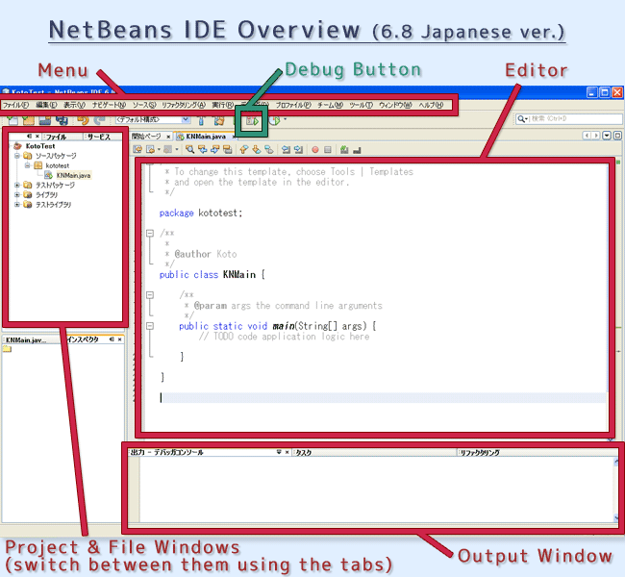Image resolution: width=625 pixels, height=577 pixels.
Task: Click the Toggle Highlight Search icon
Action: coord(228,149)
